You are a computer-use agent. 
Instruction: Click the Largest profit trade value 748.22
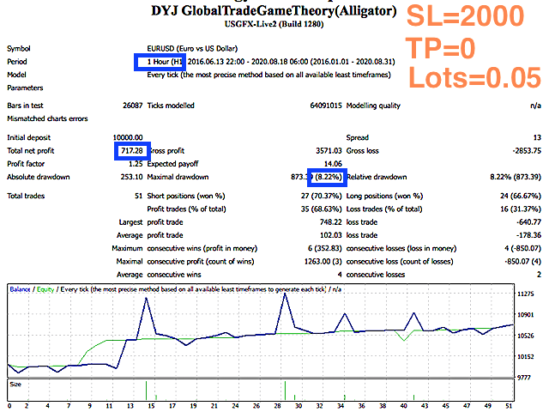pos(330,222)
